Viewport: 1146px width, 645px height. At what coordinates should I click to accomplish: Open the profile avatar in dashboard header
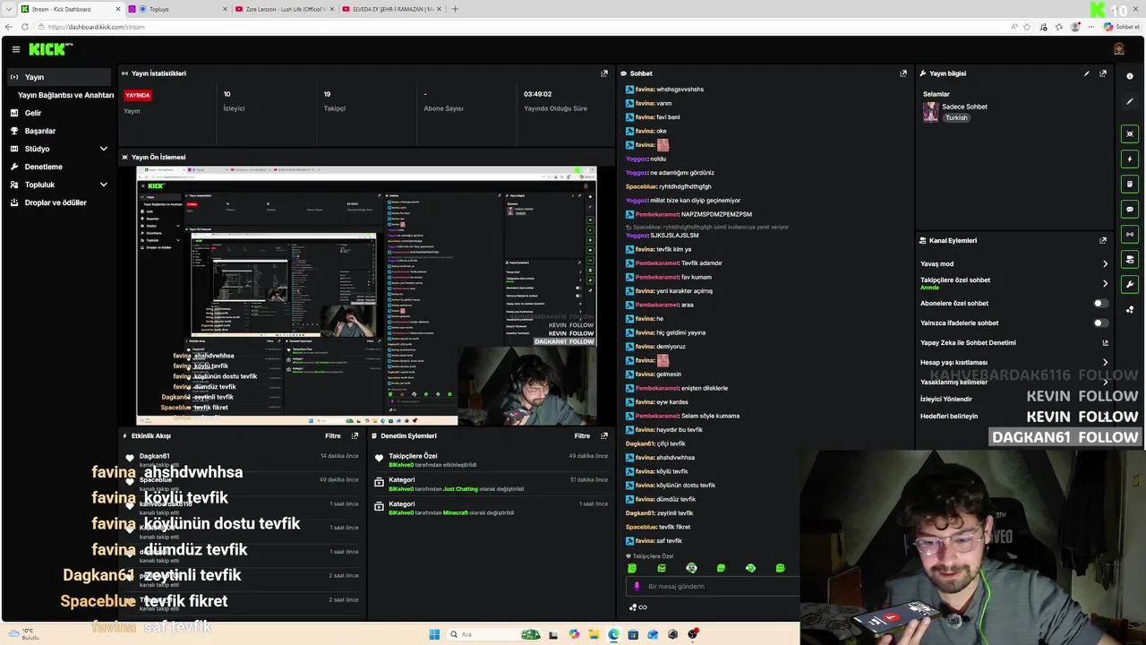pyautogui.click(x=1118, y=49)
